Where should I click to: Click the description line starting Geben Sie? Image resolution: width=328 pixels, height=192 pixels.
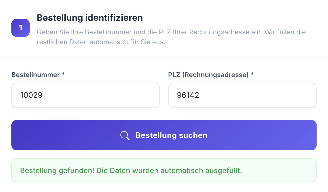pyautogui.click(x=171, y=32)
